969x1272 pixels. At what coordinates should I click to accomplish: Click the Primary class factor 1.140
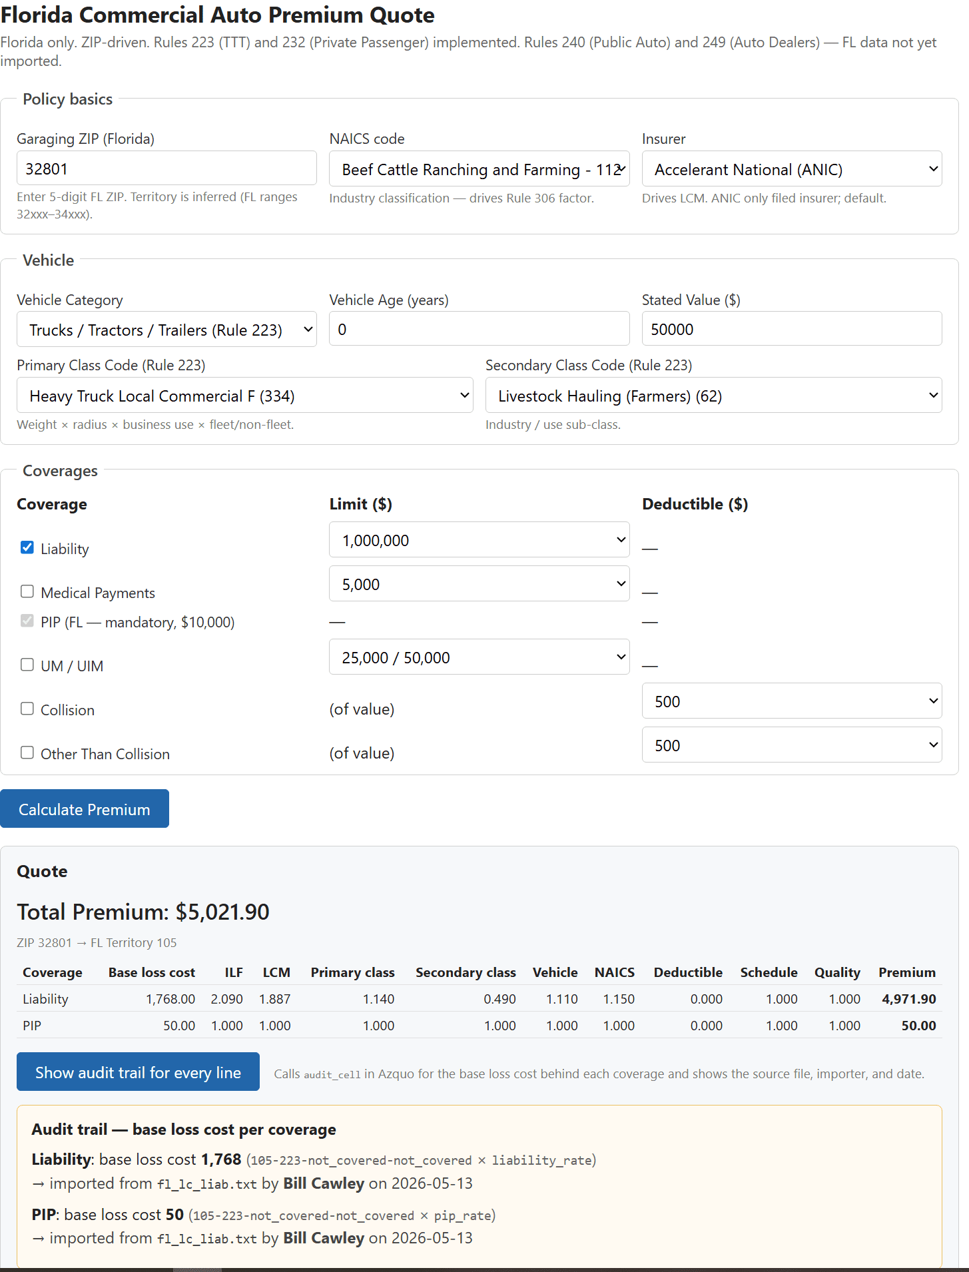click(379, 999)
